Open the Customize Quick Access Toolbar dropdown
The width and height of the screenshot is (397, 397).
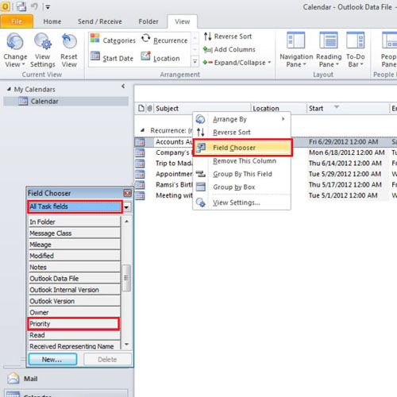(48, 7)
